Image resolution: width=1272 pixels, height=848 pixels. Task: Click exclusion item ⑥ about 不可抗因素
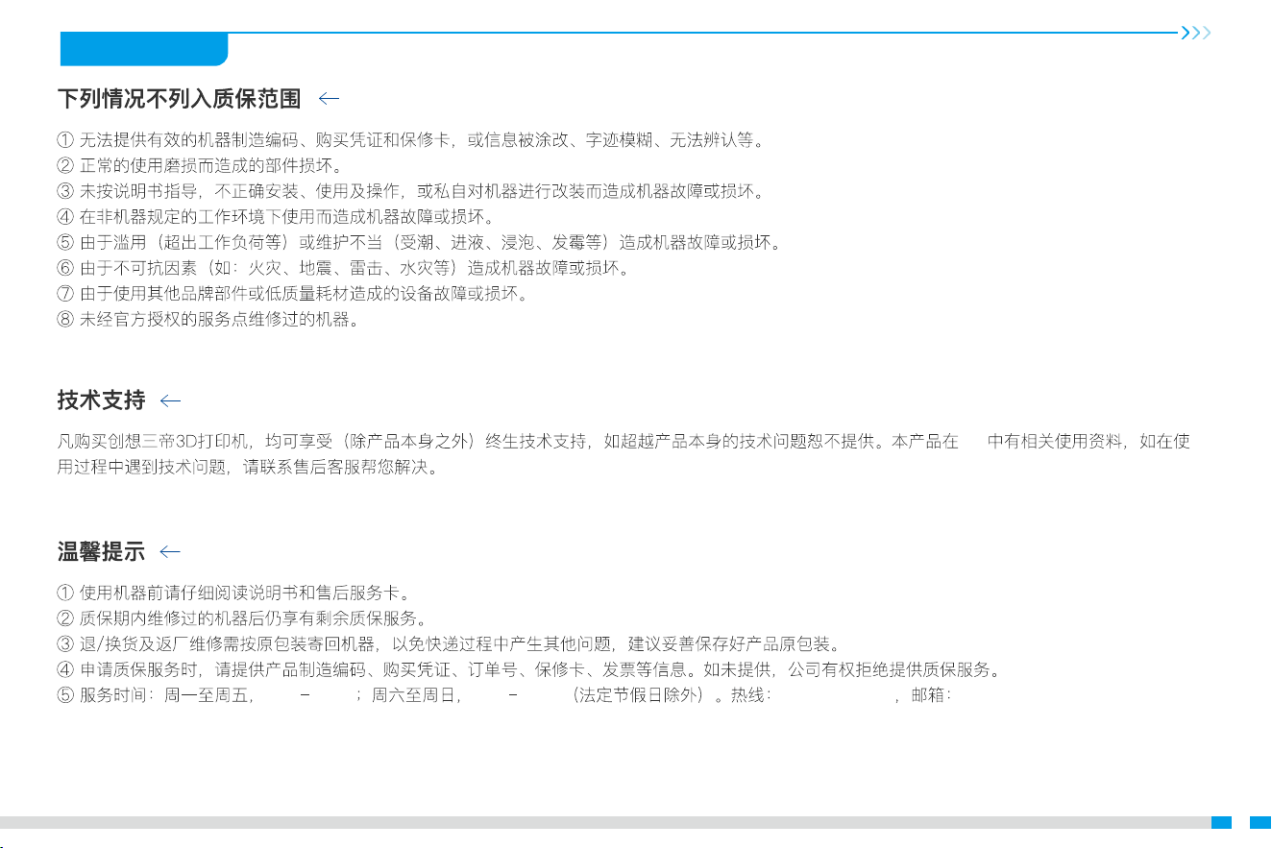coord(344,266)
